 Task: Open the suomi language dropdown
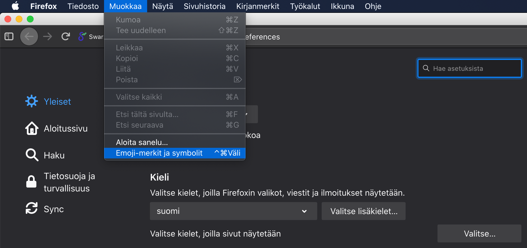pos(234,211)
